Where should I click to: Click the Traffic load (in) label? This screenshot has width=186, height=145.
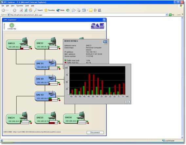[x=73, y=63]
